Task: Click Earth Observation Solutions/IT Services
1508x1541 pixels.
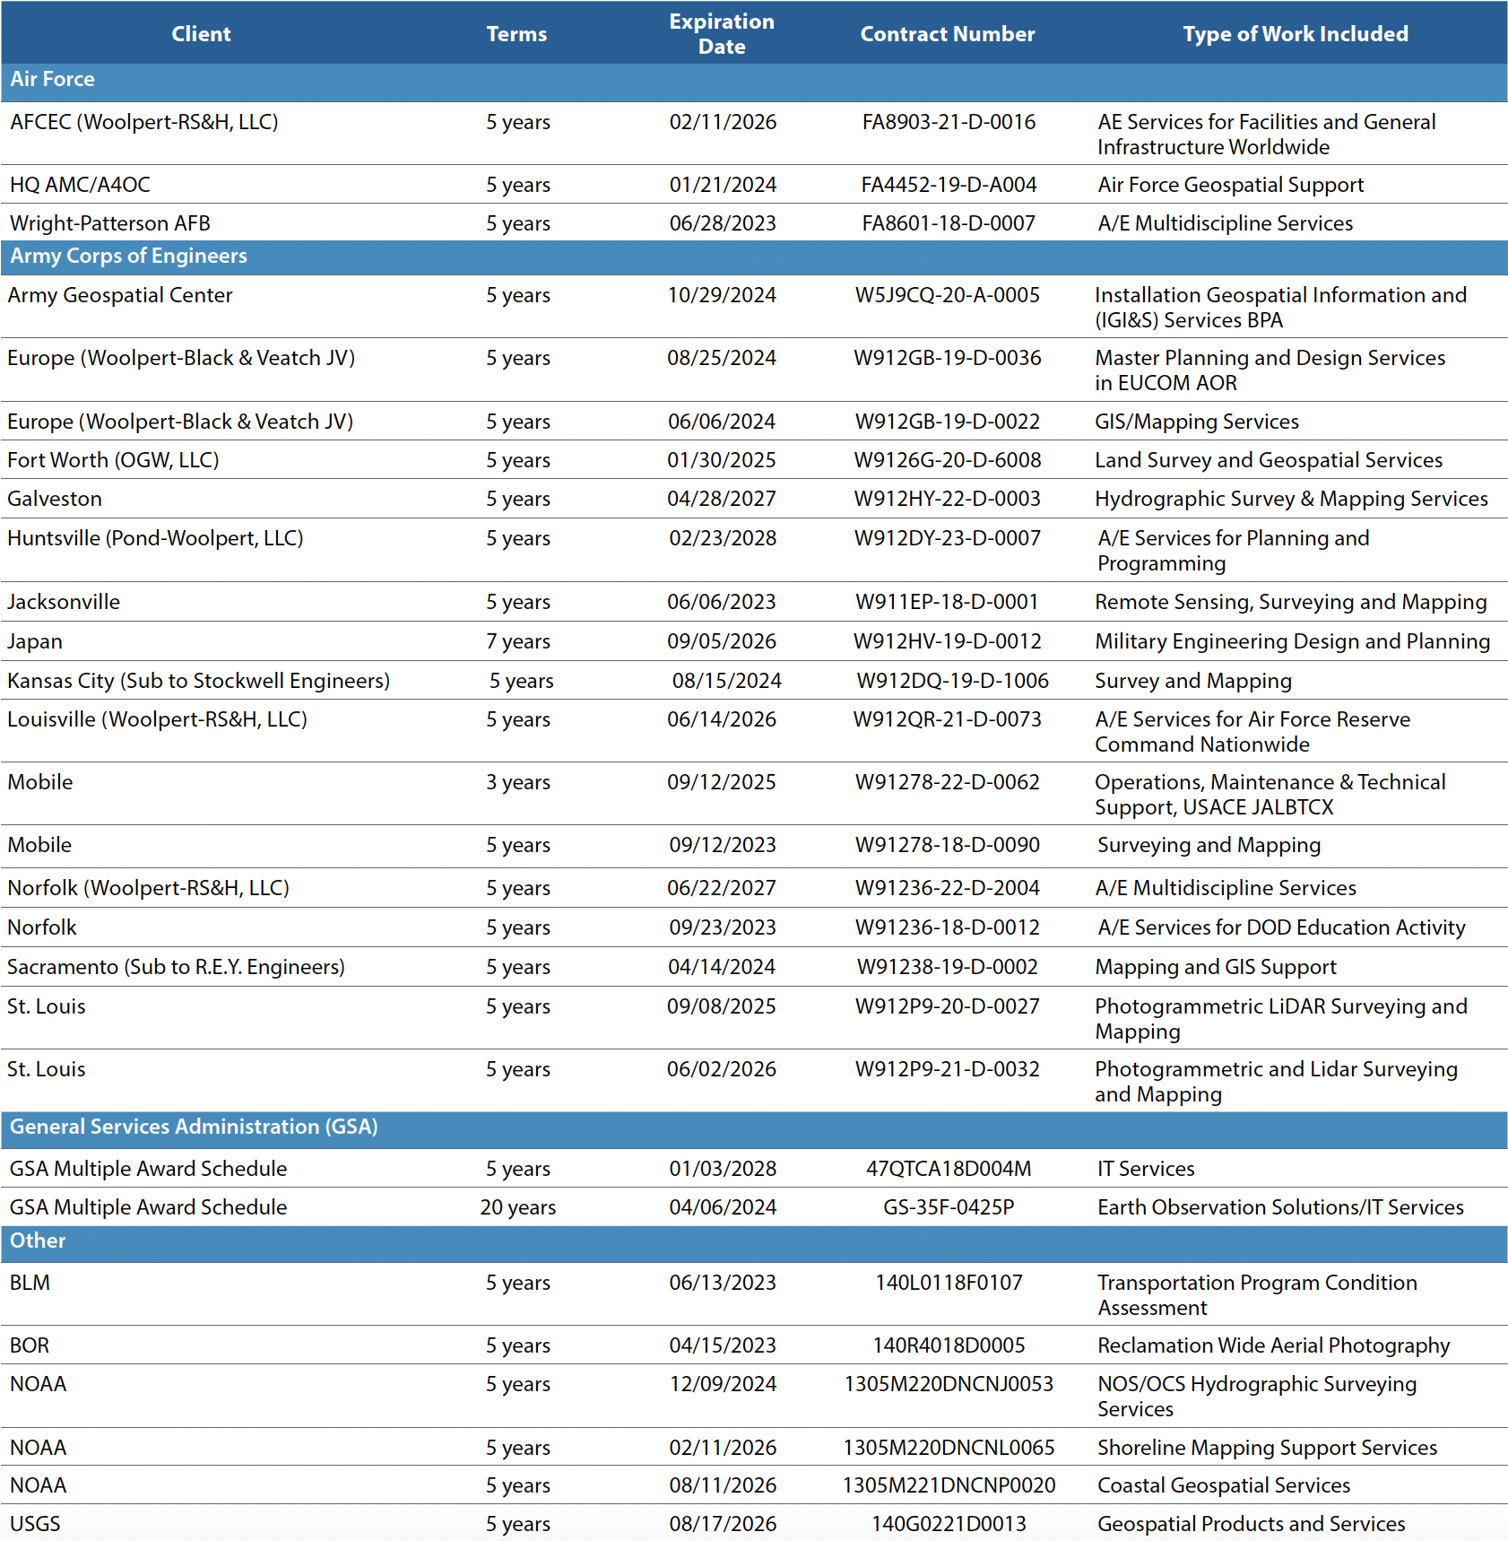Action: [x=1281, y=1207]
